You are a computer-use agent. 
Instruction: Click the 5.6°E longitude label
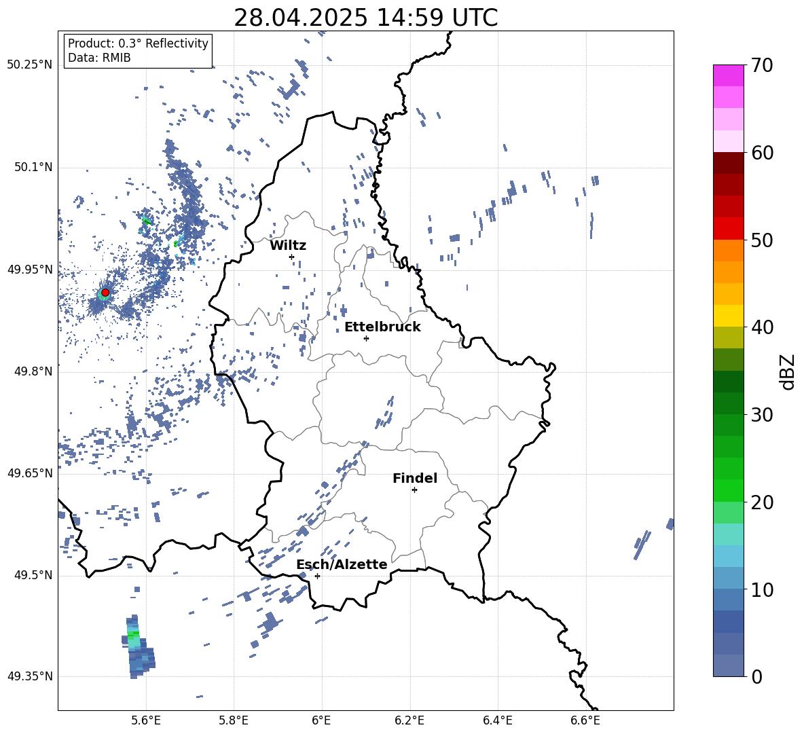pyautogui.click(x=146, y=720)
